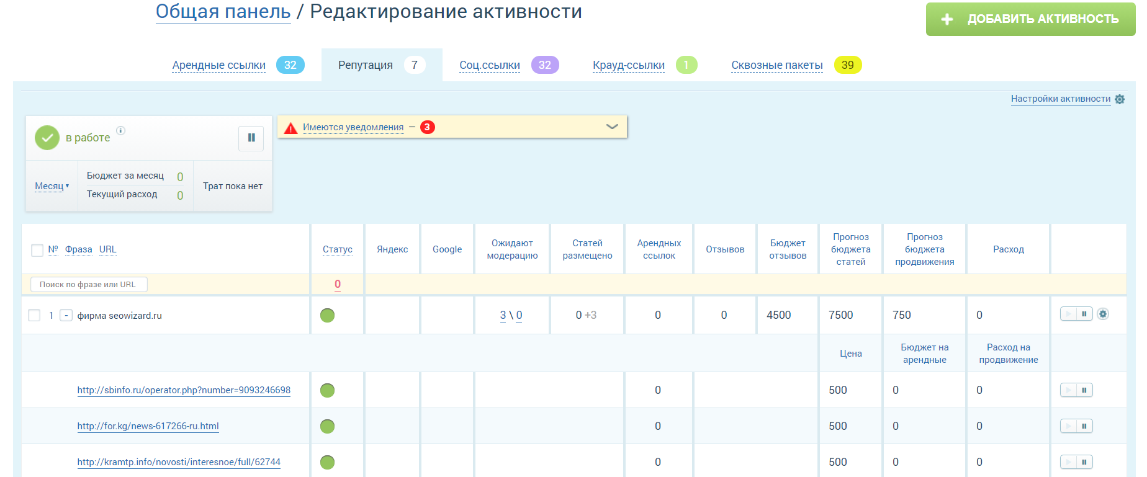
Task: Click the 32 badge on Арендные ссылки tab
Action: click(290, 65)
